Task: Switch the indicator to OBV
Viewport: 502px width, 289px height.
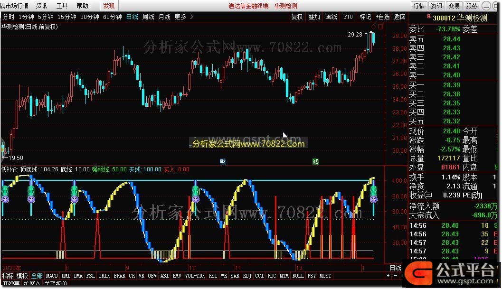Action: 152,276
